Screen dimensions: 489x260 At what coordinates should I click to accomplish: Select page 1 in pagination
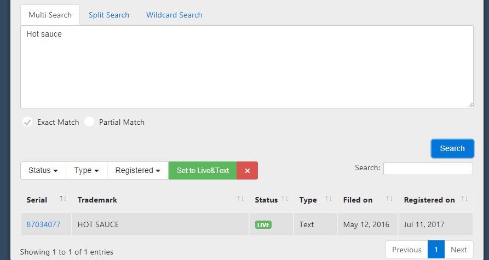pos(436,250)
